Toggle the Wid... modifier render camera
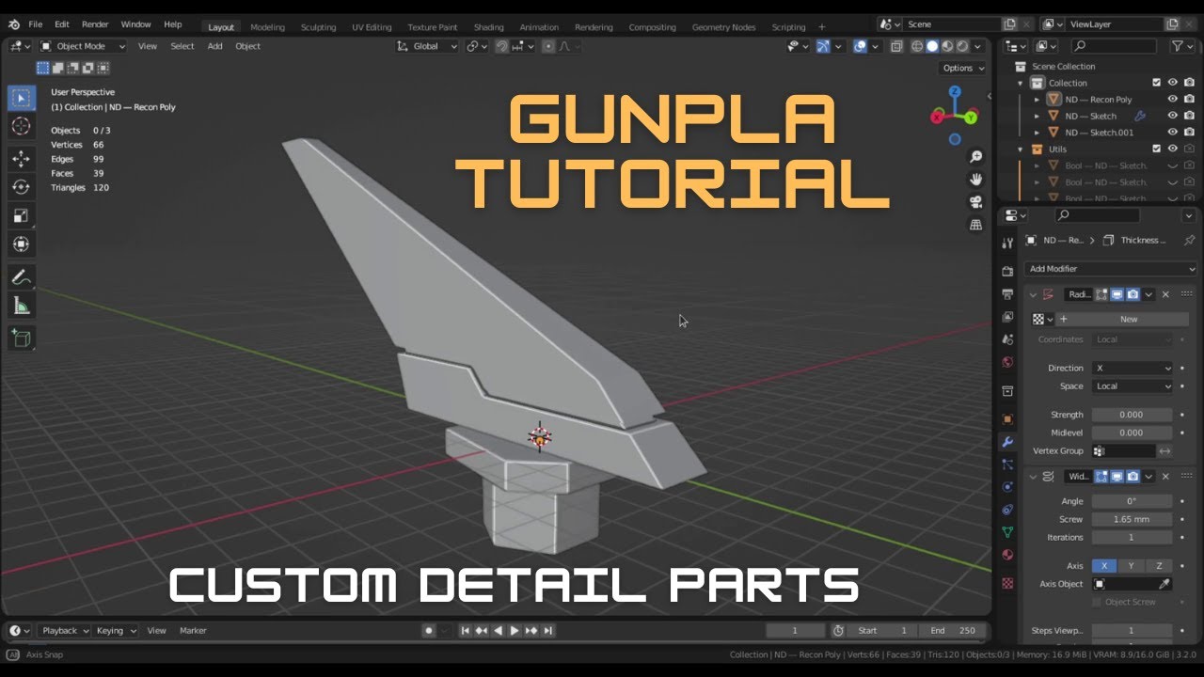The image size is (1204, 677). (1133, 477)
